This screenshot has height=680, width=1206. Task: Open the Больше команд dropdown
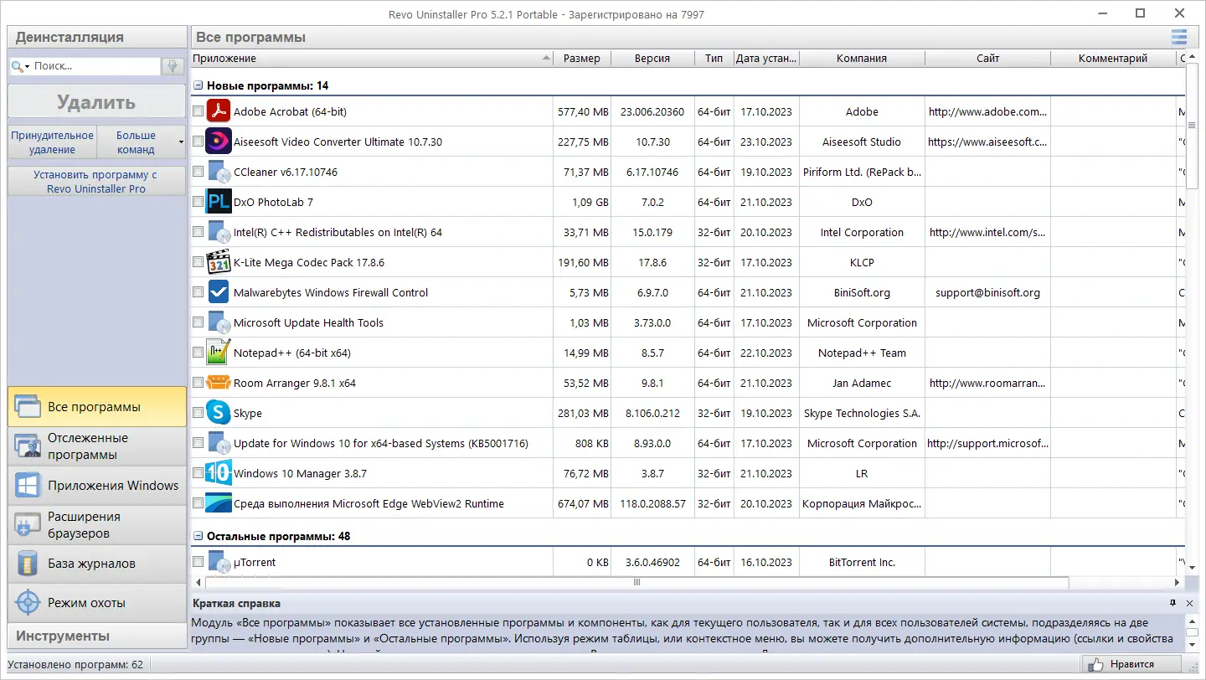[142, 142]
